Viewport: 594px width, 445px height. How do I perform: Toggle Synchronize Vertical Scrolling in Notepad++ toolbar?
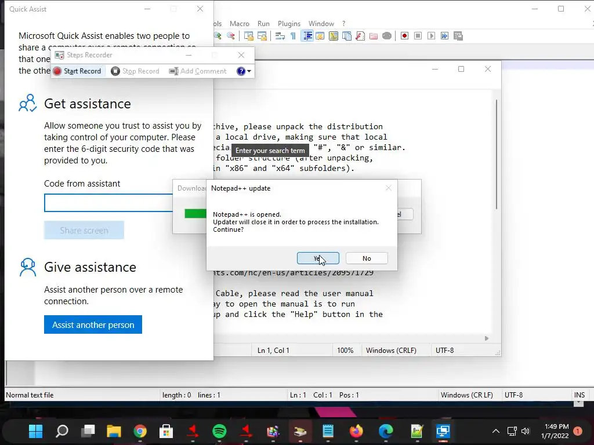(248, 36)
